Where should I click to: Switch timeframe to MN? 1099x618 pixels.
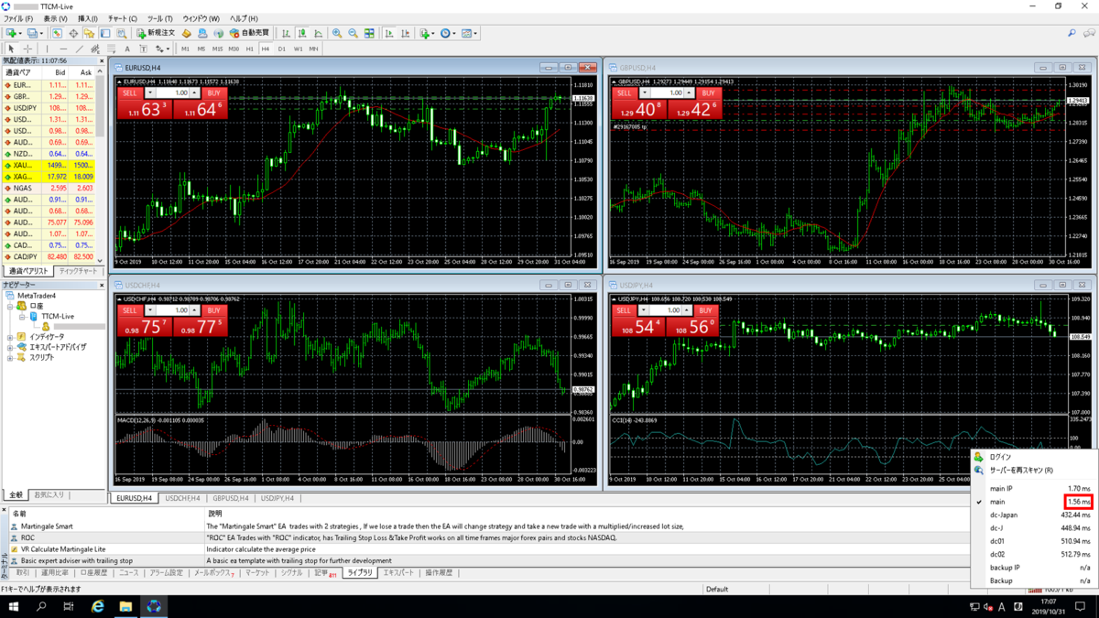313,49
